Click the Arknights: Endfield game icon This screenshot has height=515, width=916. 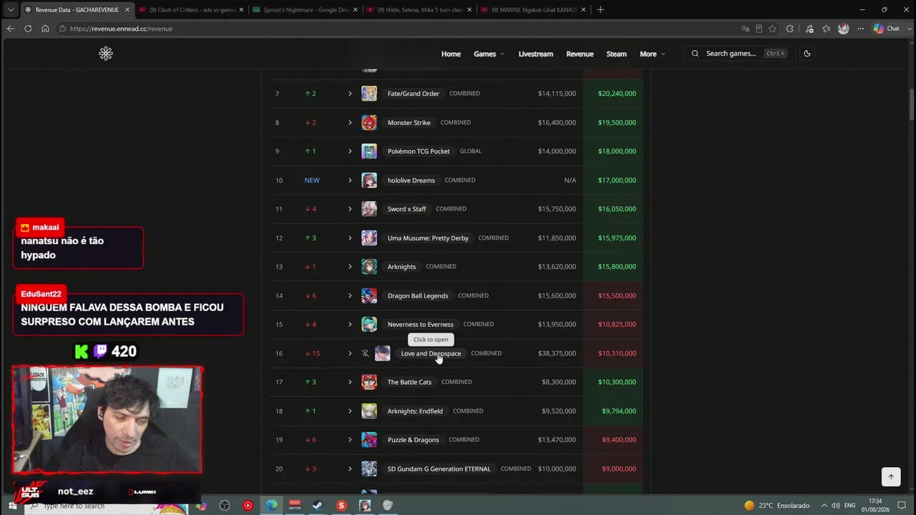point(369,411)
